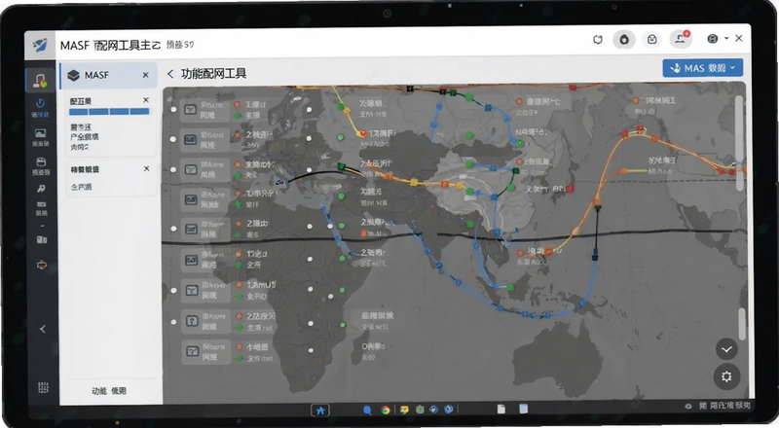This screenshot has width=779, height=428.
Task: Select the MASF tab in side panel
Action: click(109, 75)
